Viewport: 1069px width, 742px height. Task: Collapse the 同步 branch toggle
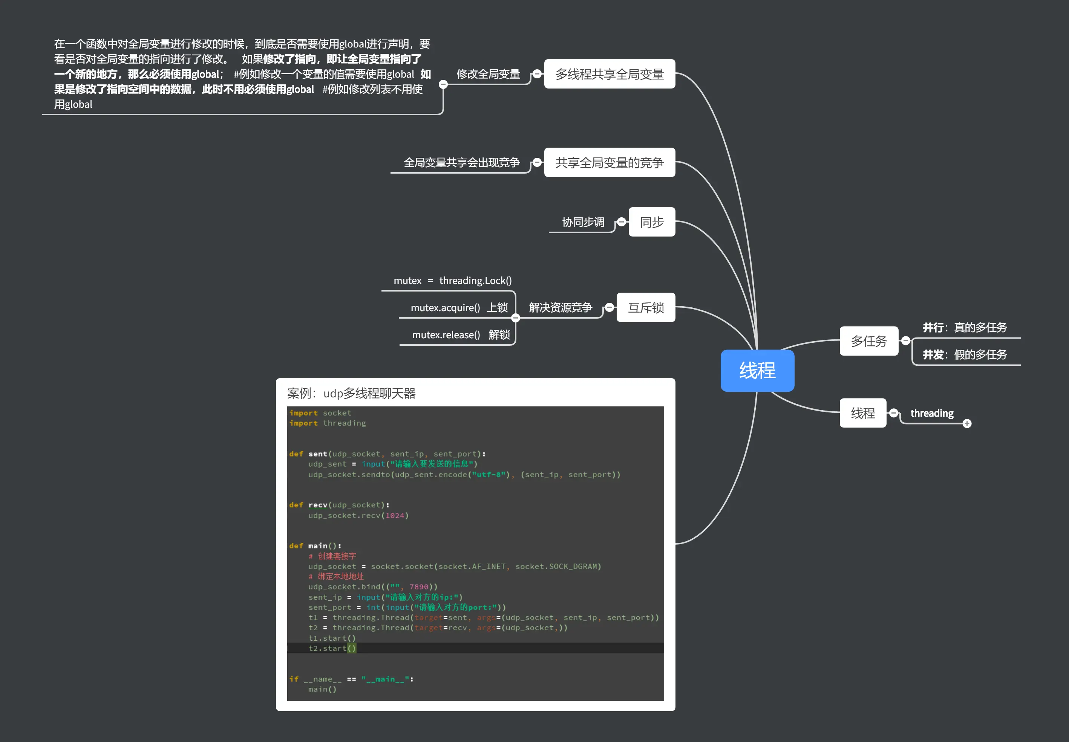(622, 222)
